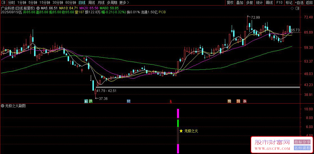Click the 流通1.50亿 float value
The image size is (314, 154).
149,12
